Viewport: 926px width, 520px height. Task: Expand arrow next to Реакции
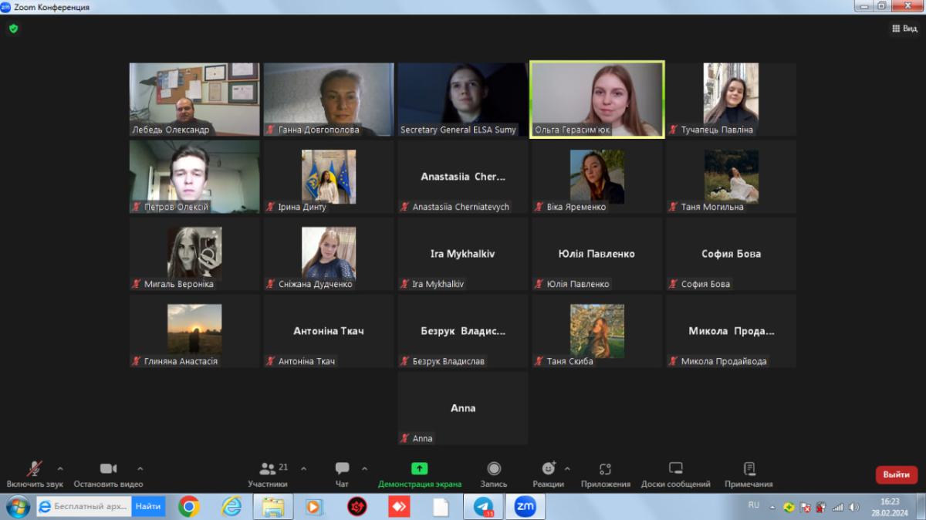(x=567, y=468)
